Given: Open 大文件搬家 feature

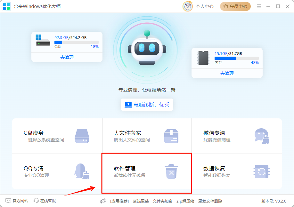Looking at the screenshot, I should [147, 136].
